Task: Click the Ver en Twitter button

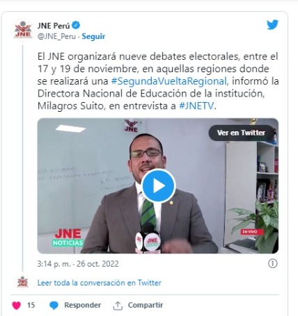Action: 241,133
